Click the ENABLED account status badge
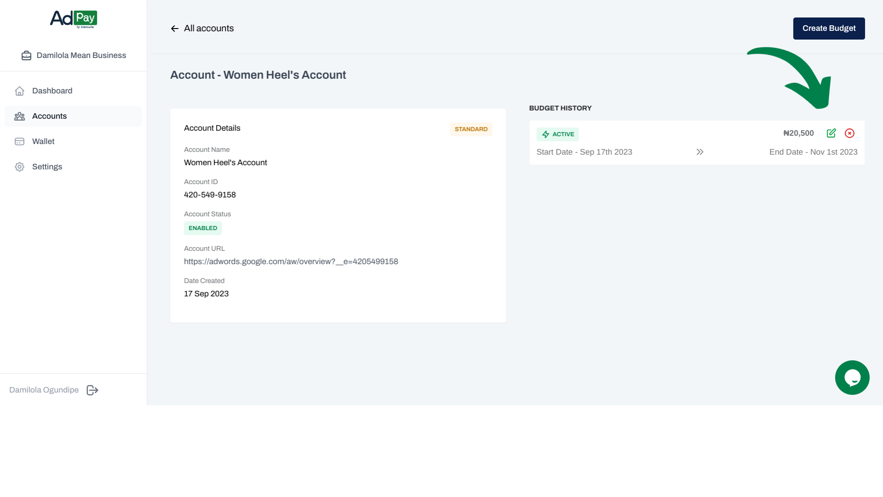The width and height of the screenshot is (883, 497). [202, 228]
